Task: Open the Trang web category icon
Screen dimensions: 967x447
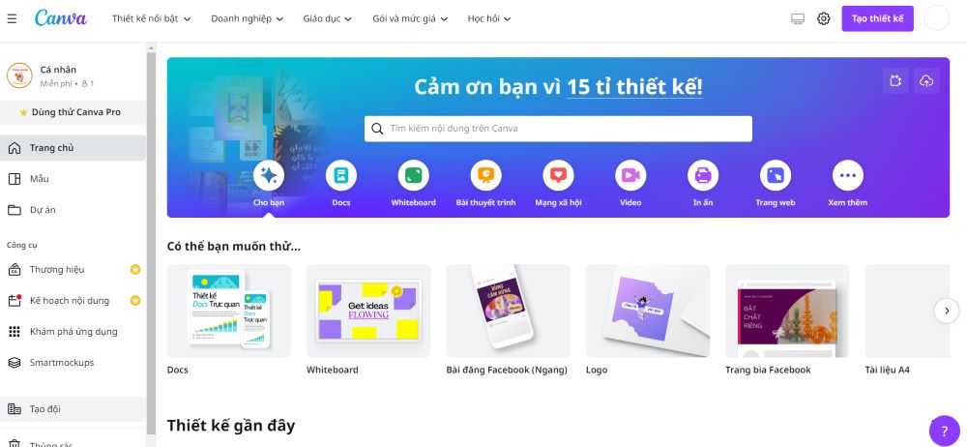Action: (x=776, y=176)
